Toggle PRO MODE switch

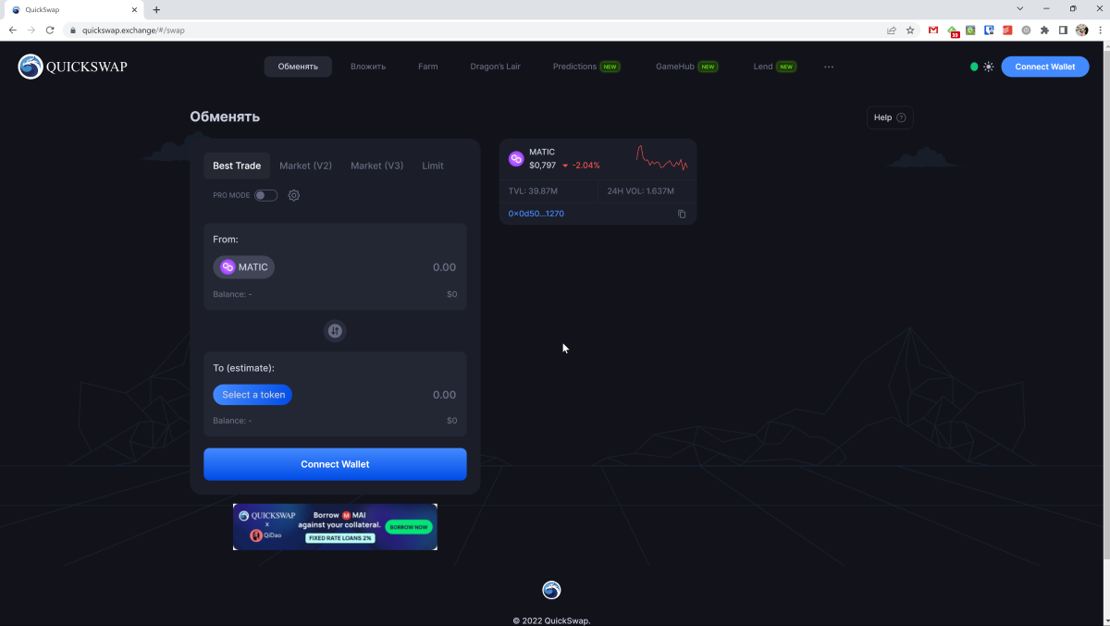[x=265, y=195]
